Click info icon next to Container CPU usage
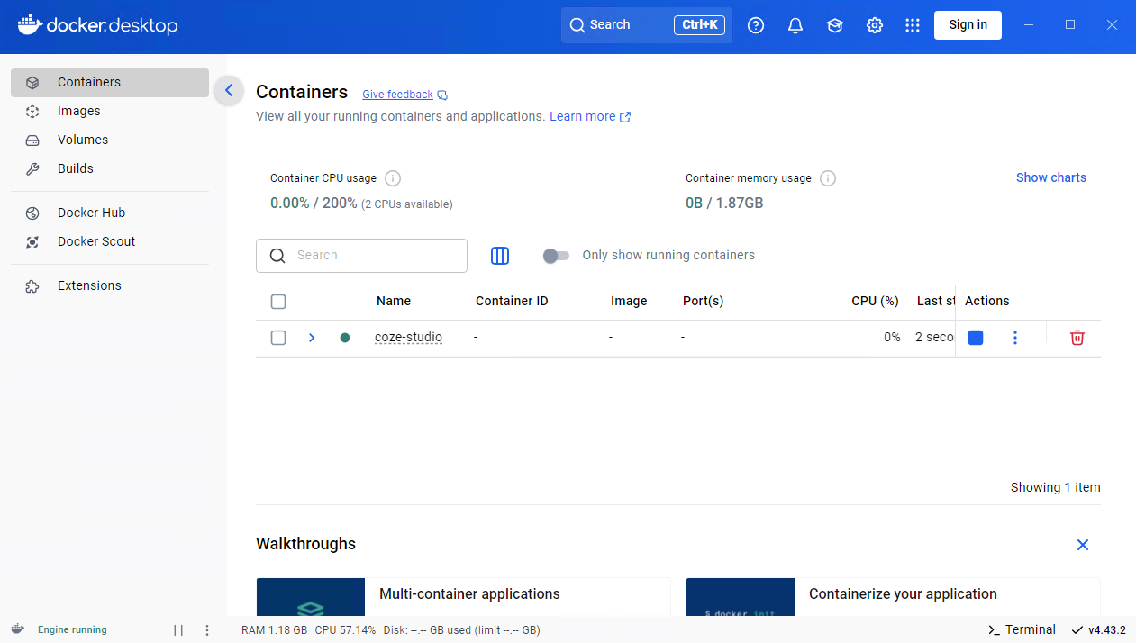This screenshot has height=643, width=1136. point(393,178)
